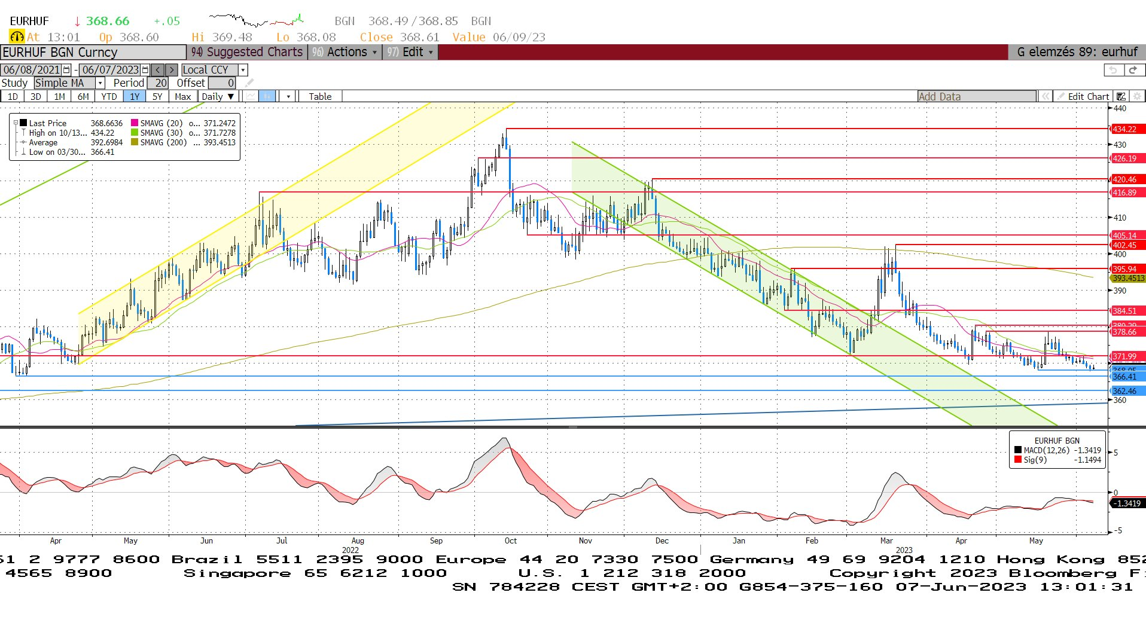Click the G elemzés 89: eurhuf title

coord(1077,52)
